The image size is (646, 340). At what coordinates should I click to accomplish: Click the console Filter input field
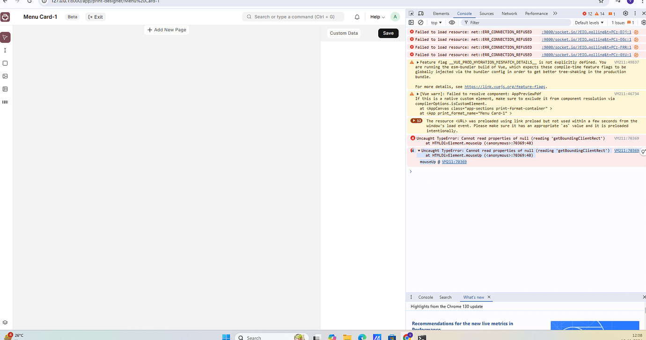click(515, 22)
